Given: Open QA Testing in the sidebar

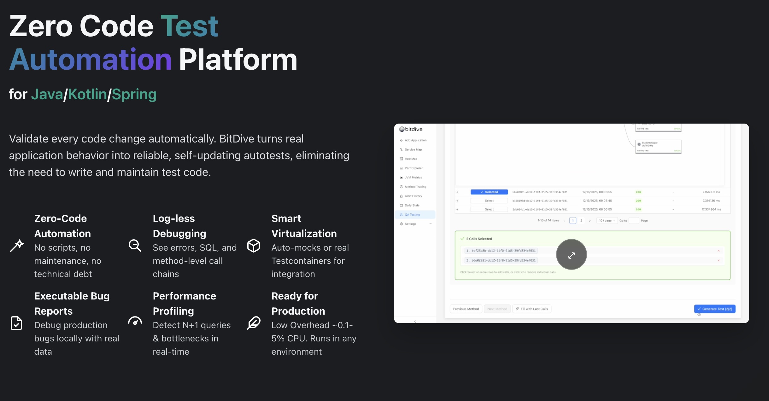Looking at the screenshot, I should coord(412,215).
